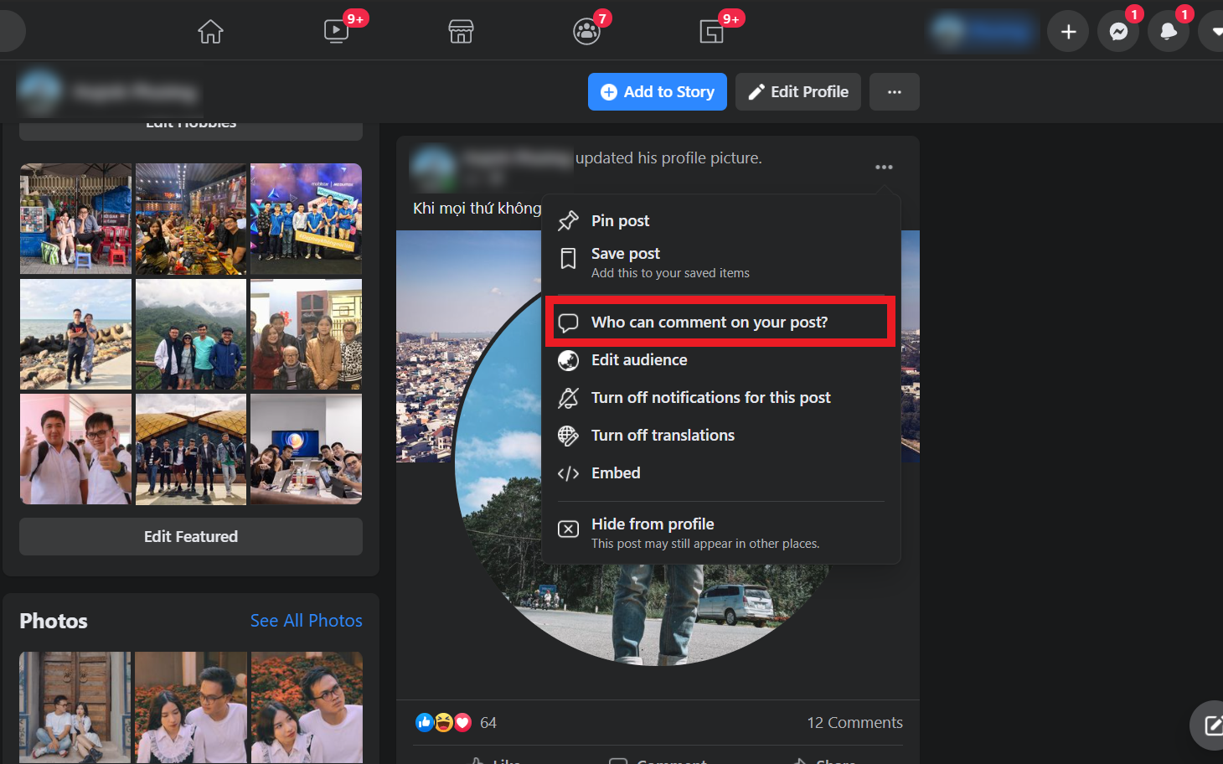Turn off notifications for this post
Viewport: 1223px width, 764px height.
(x=710, y=398)
